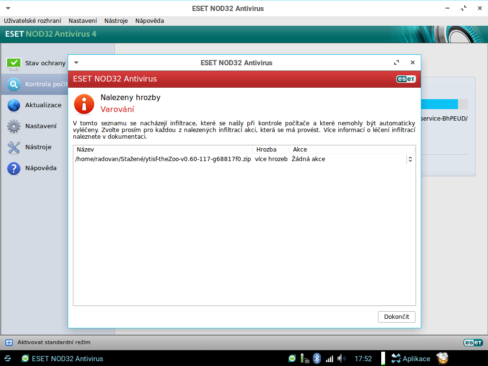
Task: Maximize the threat dialog window
Action: 396,62
